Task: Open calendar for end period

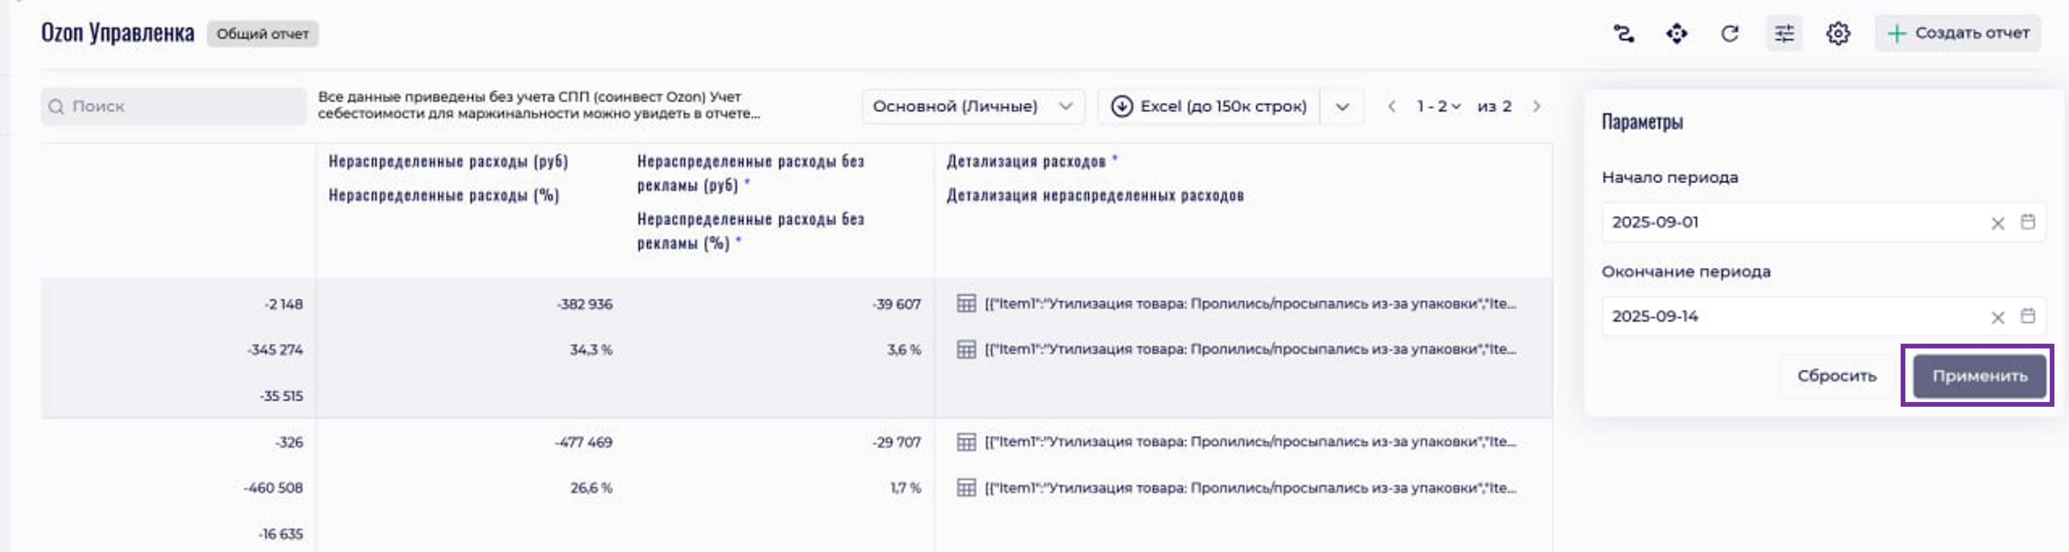Action: (x=2028, y=316)
